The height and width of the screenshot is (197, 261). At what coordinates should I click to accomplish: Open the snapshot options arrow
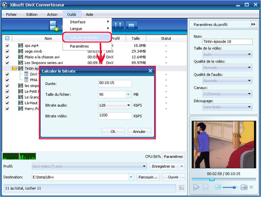(x=251, y=187)
